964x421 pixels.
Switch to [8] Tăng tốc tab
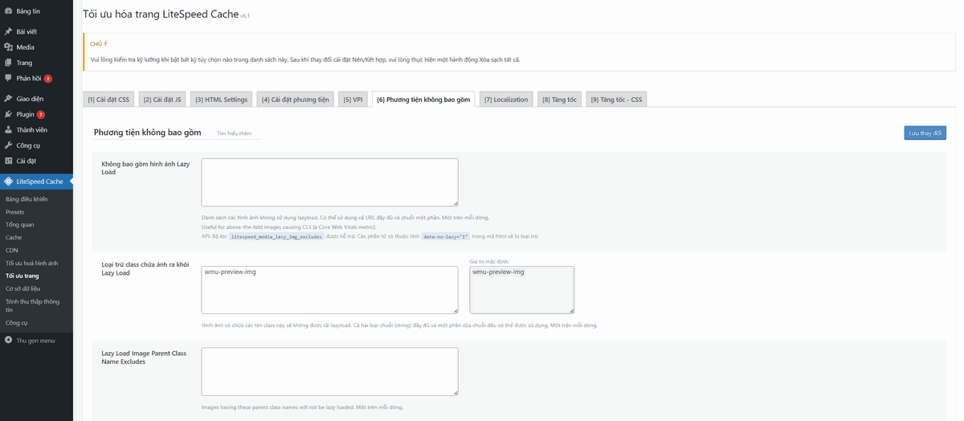pyautogui.click(x=559, y=100)
